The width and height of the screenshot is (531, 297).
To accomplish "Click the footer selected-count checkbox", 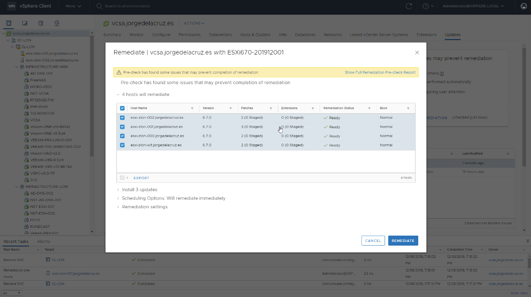I will [x=122, y=178].
